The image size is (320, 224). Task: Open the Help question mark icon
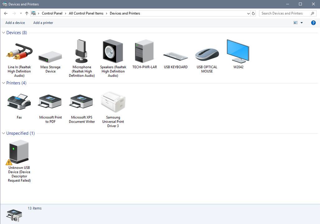pyautogui.click(x=313, y=23)
